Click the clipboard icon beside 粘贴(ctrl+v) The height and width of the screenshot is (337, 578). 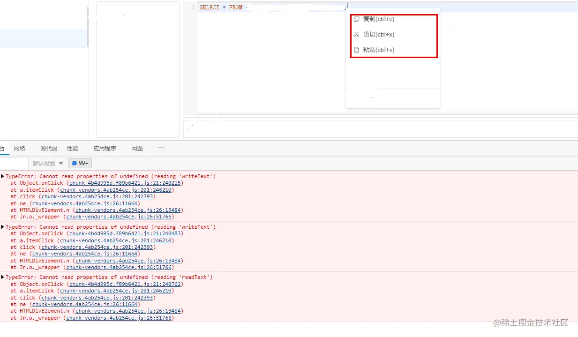pyautogui.click(x=356, y=50)
